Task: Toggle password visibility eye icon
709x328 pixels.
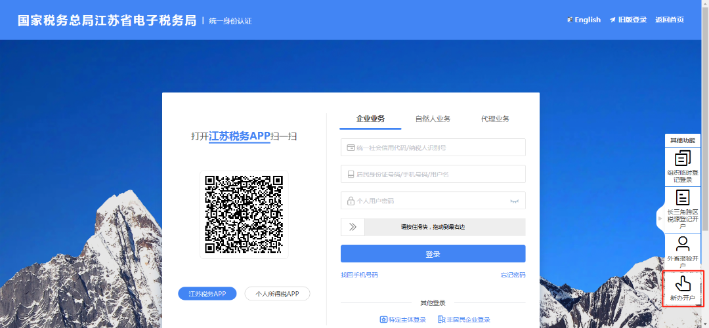Action: (514, 201)
